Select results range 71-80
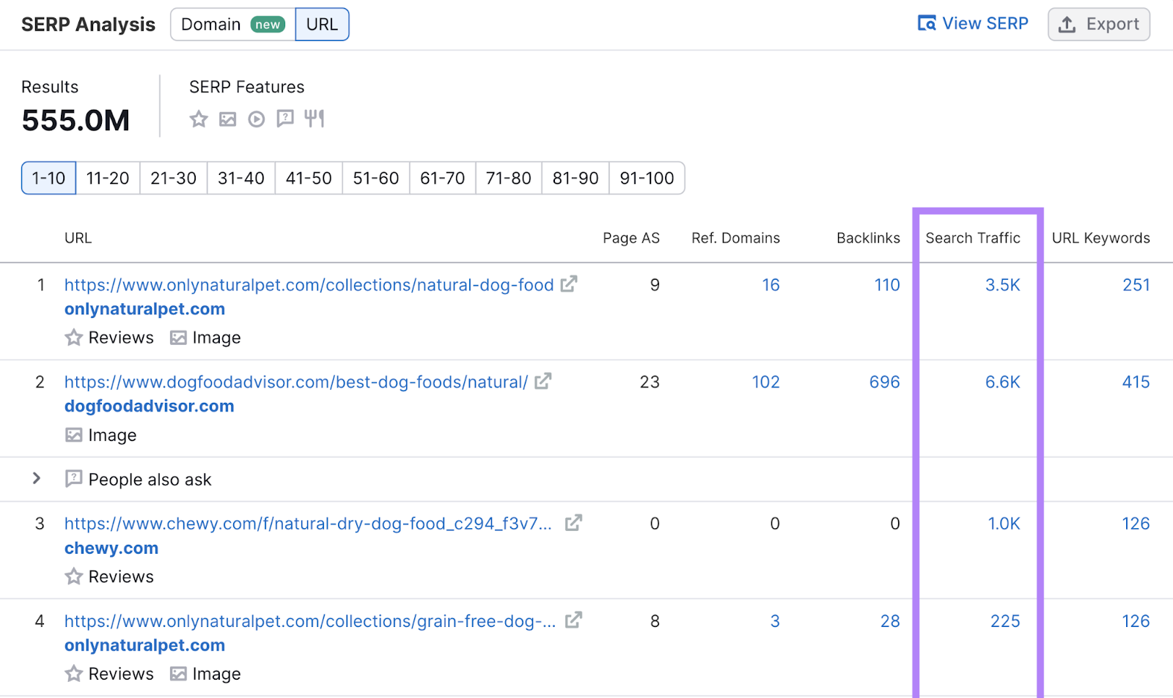 coord(509,178)
